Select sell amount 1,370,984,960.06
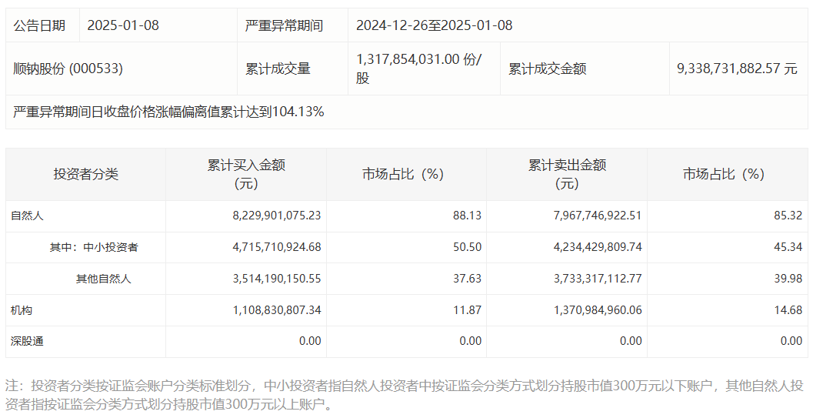 pyautogui.click(x=598, y=310)
